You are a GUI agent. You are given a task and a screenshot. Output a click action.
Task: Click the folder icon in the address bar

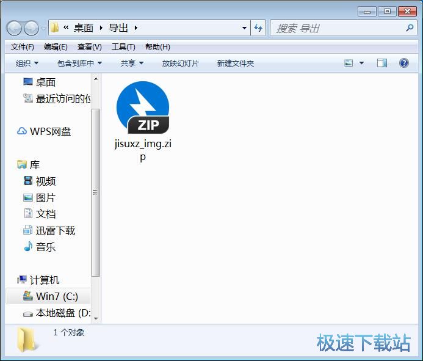point(55,27)
